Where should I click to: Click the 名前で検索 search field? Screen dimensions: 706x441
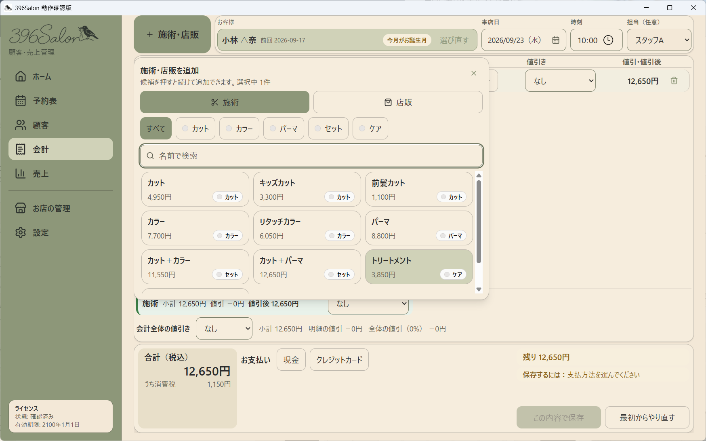tap(311, 156)
